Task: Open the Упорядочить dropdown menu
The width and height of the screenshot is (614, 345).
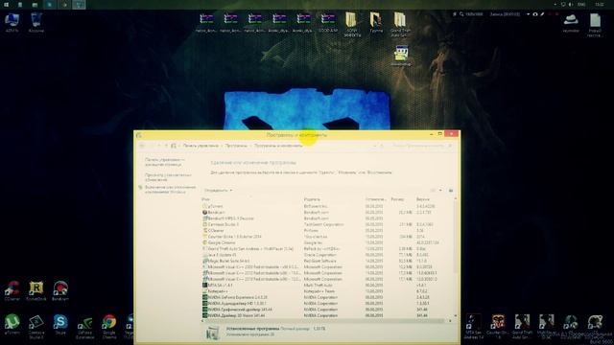Action: tap(218, 191)
